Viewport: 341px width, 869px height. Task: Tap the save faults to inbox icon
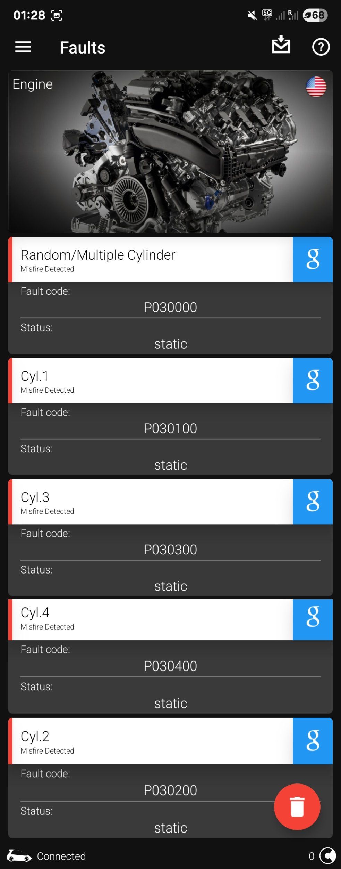click(x=281, y=45)
